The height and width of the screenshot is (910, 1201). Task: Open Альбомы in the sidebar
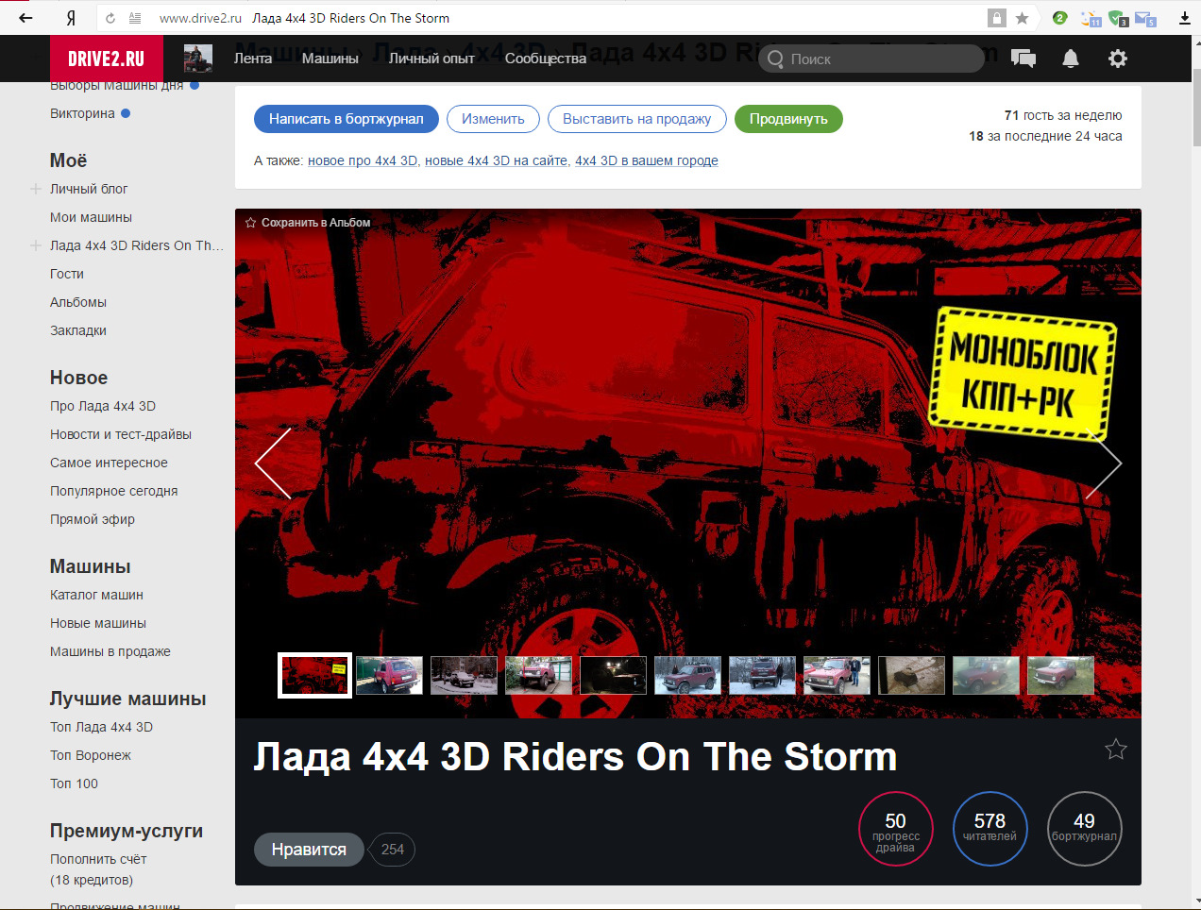[78, 302]
